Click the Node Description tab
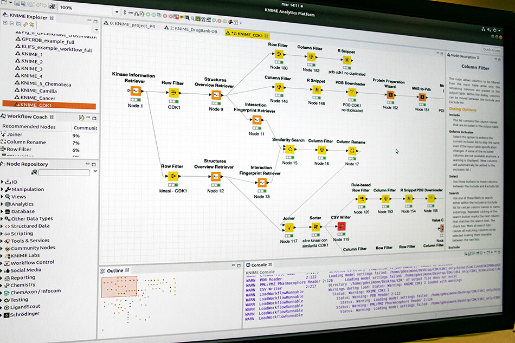Screen dimensions: 515x343 point(463,56)
